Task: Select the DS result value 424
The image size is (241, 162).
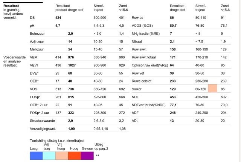Action: (58, 18)
